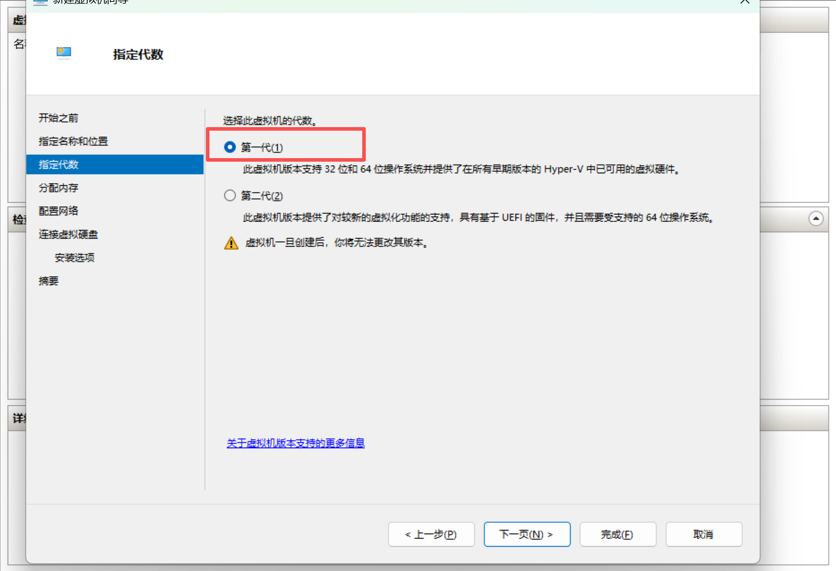Jump to 分配内存 wizard step
The height and width of the screenshot is (571, 836).
point(58,188)
